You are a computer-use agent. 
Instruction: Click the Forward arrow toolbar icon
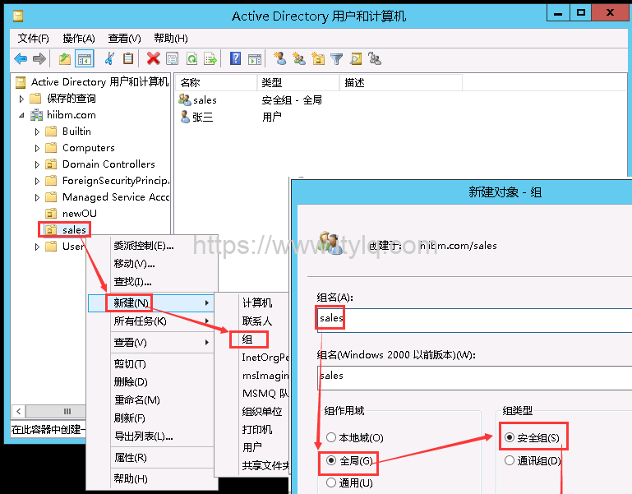click(x=39, y=59)
